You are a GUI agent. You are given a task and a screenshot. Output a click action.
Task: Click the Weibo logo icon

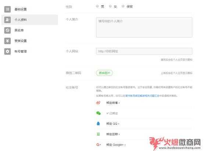click(98, 103)
